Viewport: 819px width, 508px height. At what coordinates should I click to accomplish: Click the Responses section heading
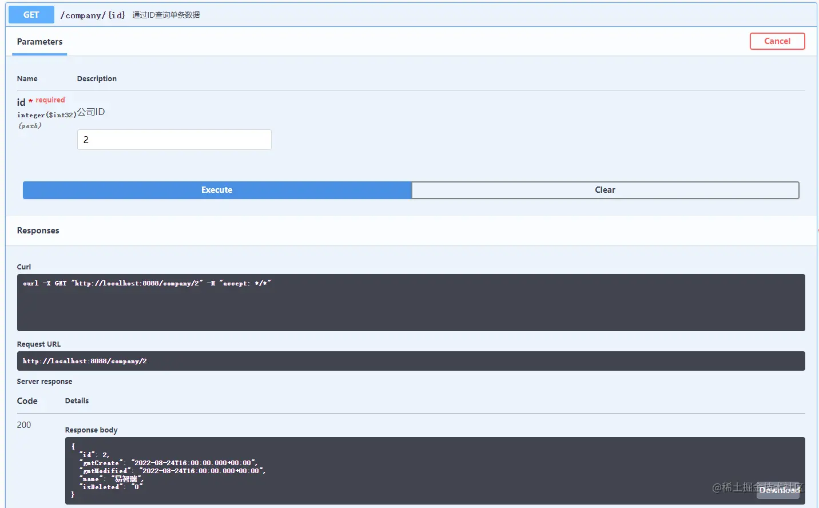coord(38,231)
